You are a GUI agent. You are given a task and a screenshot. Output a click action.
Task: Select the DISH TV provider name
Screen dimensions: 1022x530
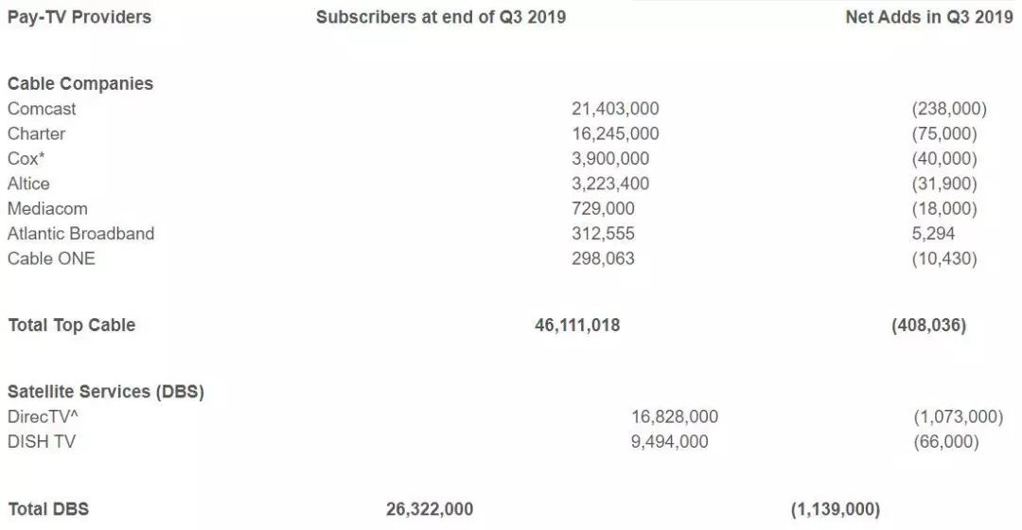point(42,441)
